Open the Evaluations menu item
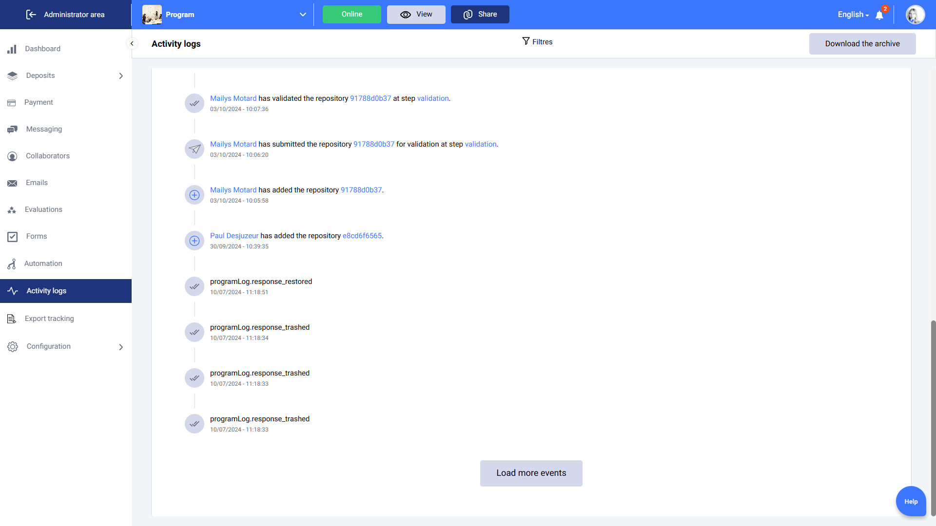 66,209
